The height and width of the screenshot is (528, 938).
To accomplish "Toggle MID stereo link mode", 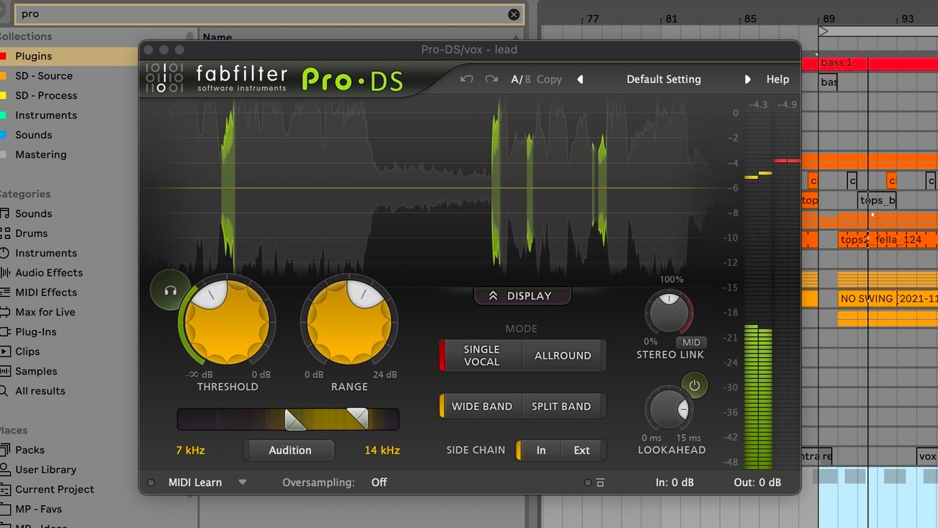I will click(691, 342).
